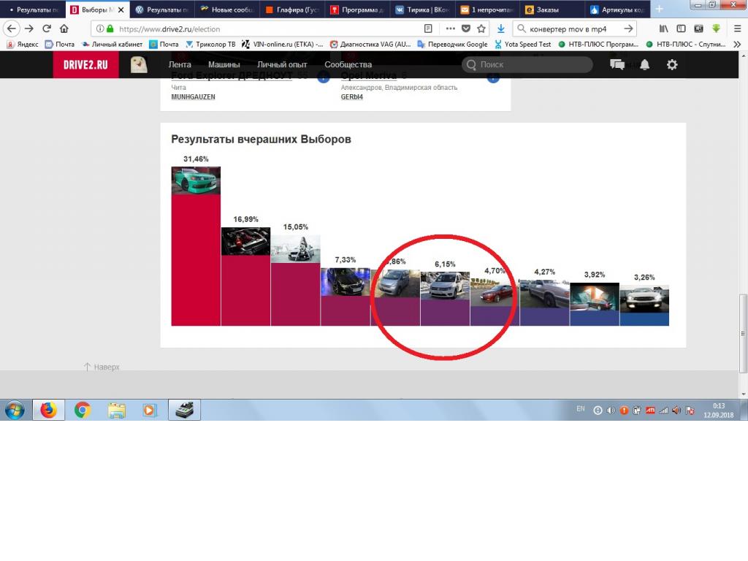
Task: Click the browser Forward arrow
Action: click(29, 28)
